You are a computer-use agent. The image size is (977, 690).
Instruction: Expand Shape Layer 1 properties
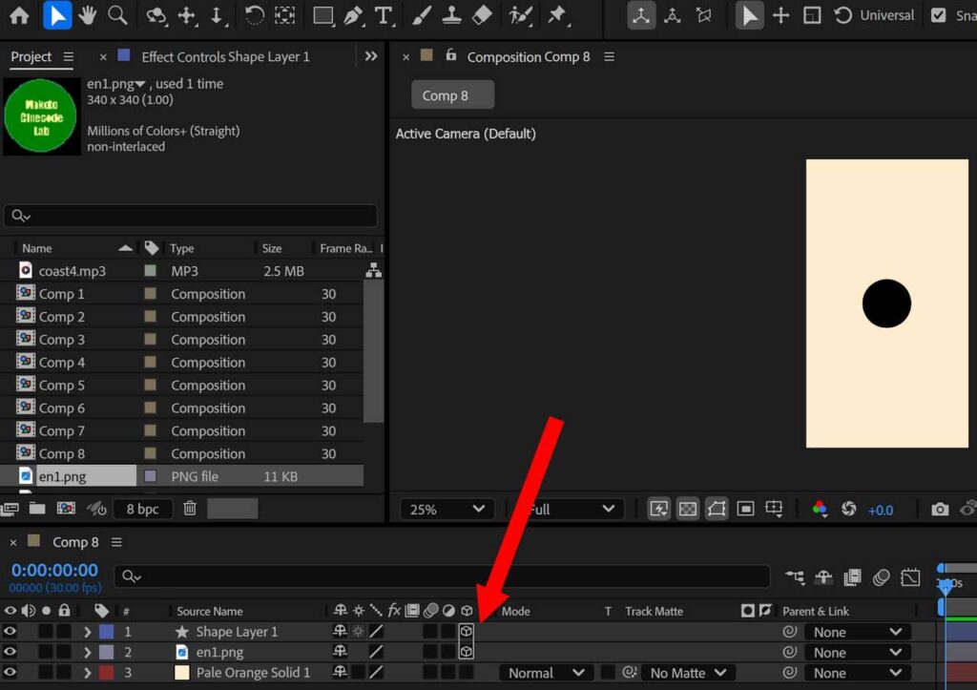tap(87, 632)
